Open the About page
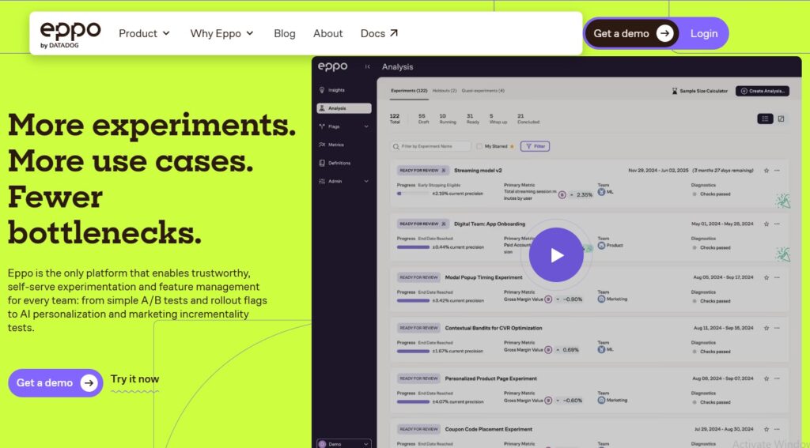Viewport: 810px width, 448px height. coord(327,33)
